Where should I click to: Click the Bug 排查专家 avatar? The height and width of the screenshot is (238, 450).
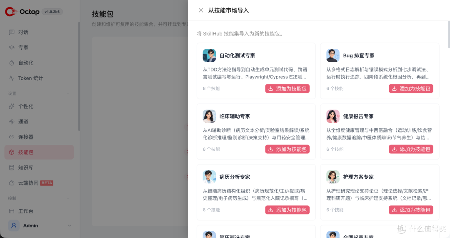[x=333, y=56]
